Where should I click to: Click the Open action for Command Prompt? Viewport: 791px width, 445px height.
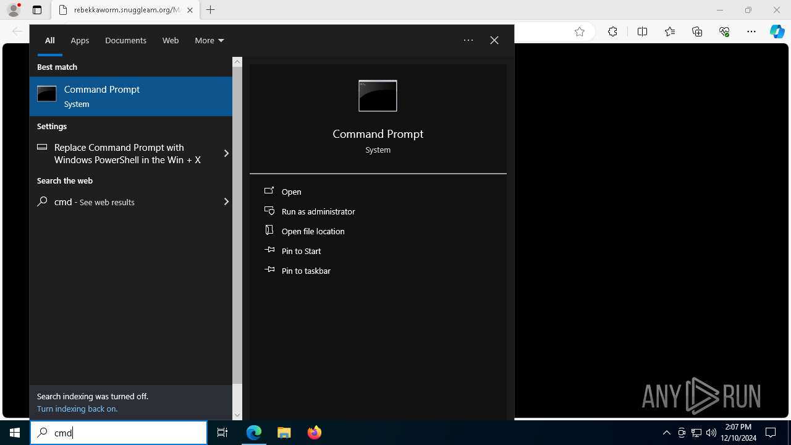pyautogui.click(x=291, y=192)
